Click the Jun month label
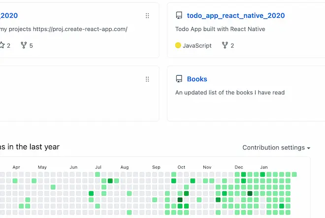Screen dimensions: 325x218 pyautogui.click(x=73, y=167)
